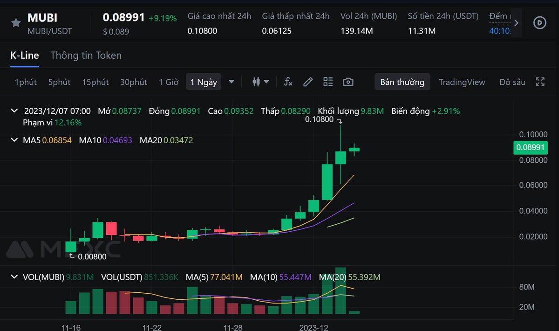
Task: Switch to Bản thường chart mode
Action: pyautogui.click(x=402, y=82)
